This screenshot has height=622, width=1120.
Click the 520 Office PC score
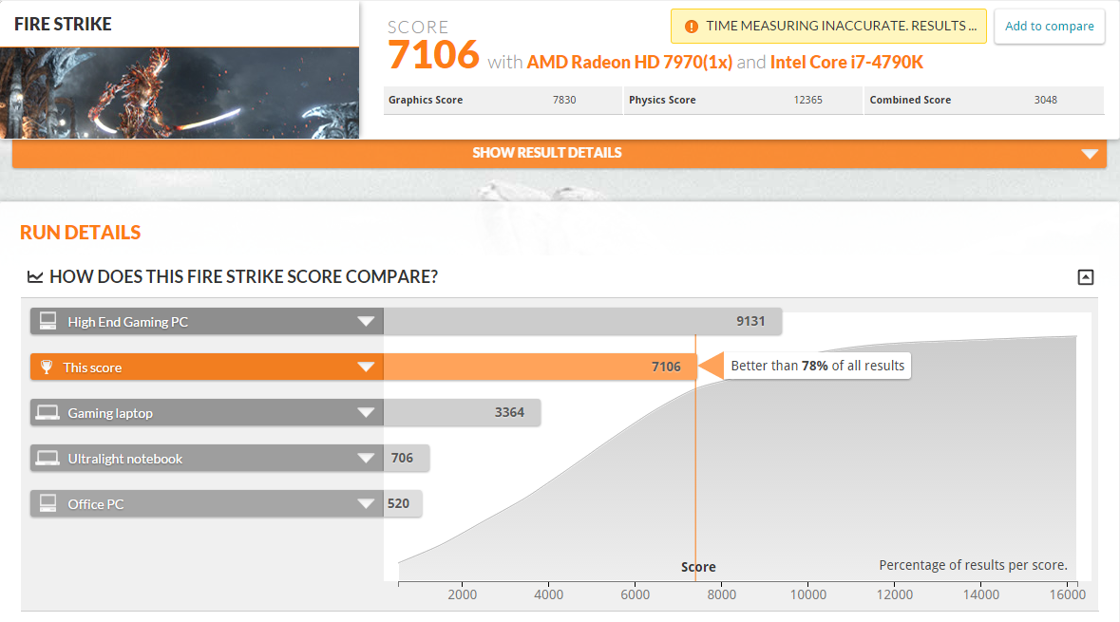click(399, 503)
